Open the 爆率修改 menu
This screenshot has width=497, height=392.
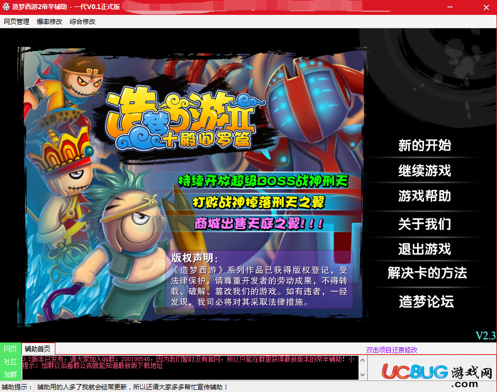coord(50,21)
